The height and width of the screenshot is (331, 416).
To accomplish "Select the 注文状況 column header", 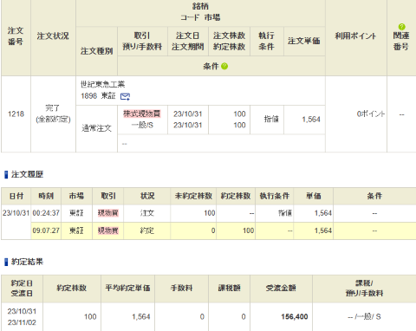I will click(53, 36).
